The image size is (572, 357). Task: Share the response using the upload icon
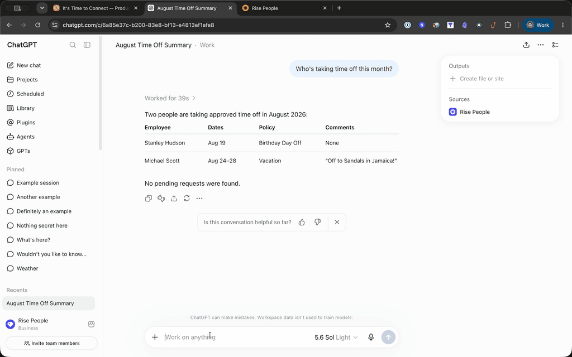pos(174,198)
